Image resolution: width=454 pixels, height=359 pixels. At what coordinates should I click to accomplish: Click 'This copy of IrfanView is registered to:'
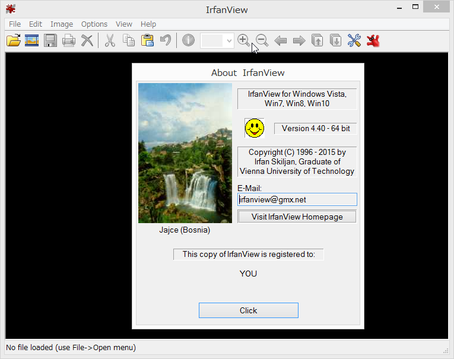point(249,254)
